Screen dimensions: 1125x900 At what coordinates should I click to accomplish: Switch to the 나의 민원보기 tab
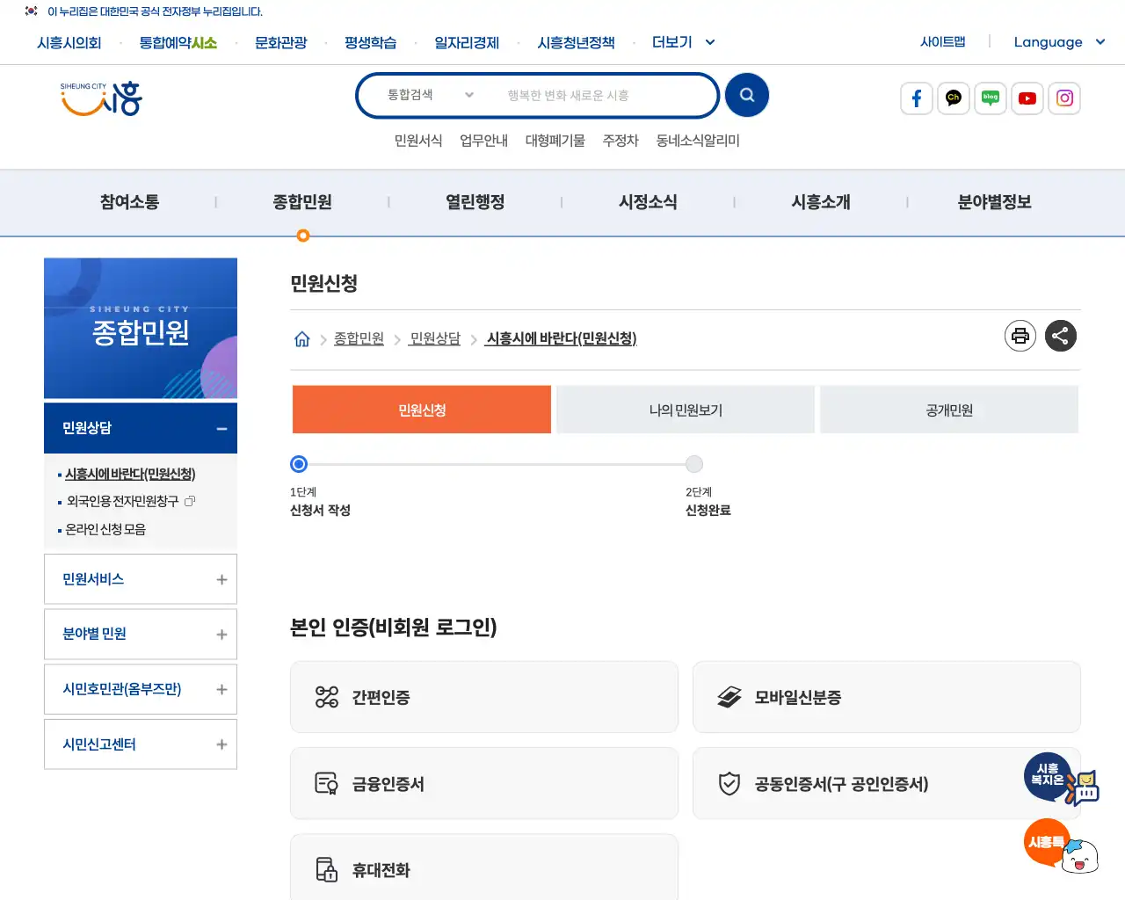686,410
